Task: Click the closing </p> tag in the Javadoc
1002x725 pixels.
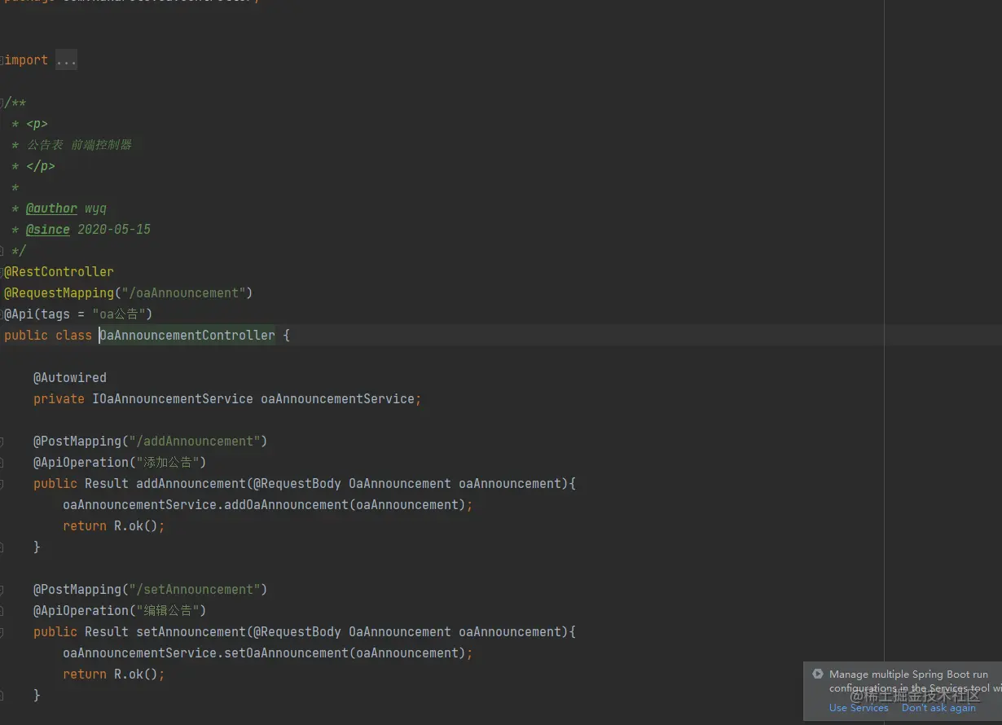Action: (41, 166)
